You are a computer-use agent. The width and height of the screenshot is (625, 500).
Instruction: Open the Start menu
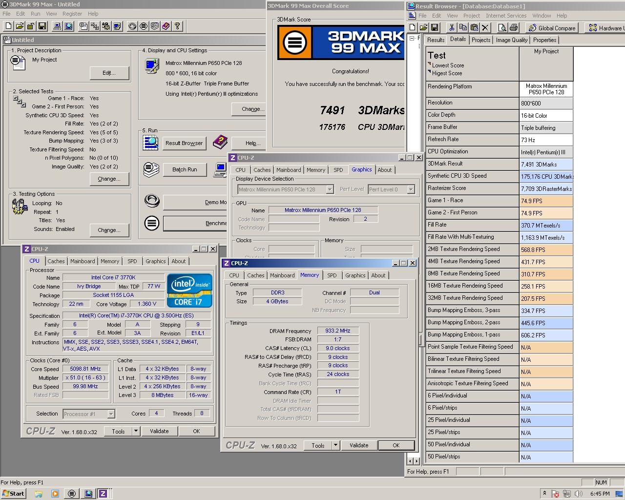pos(14,493)
